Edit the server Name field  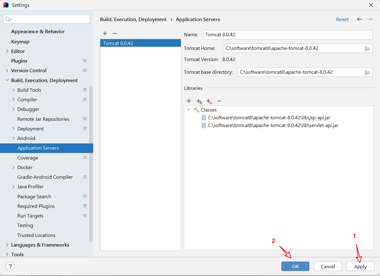(x=288, y=35)
